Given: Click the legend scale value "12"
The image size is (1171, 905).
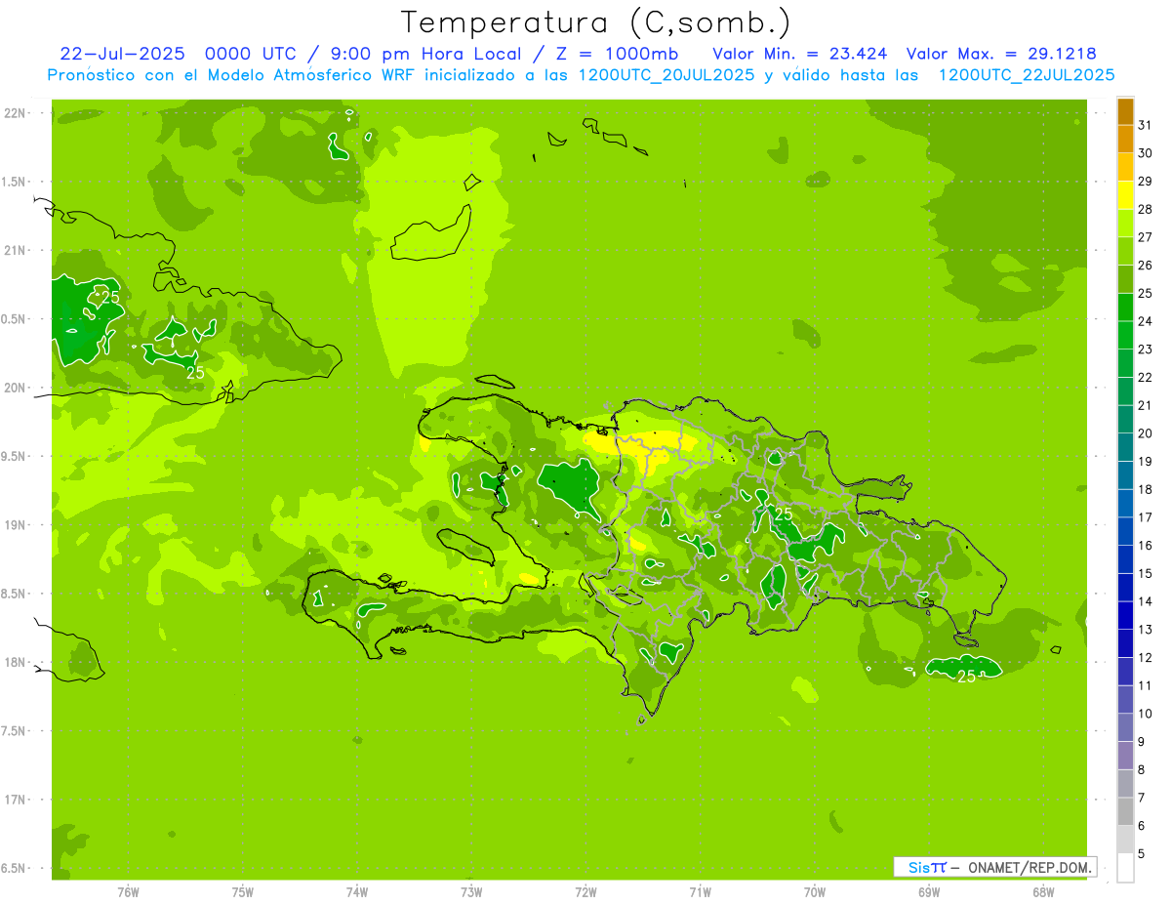Looking at the screenshot, I should pyautogui.click(x=1145, y=658).
